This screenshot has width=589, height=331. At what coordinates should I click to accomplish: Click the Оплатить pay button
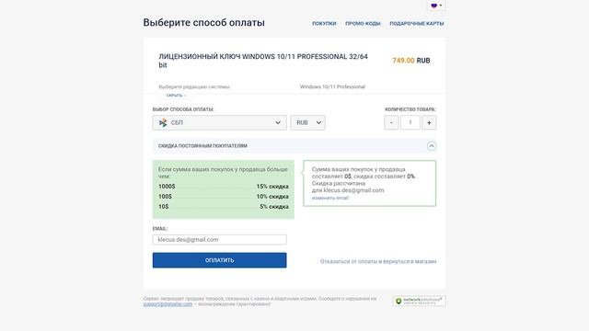[x=219, y=260]
